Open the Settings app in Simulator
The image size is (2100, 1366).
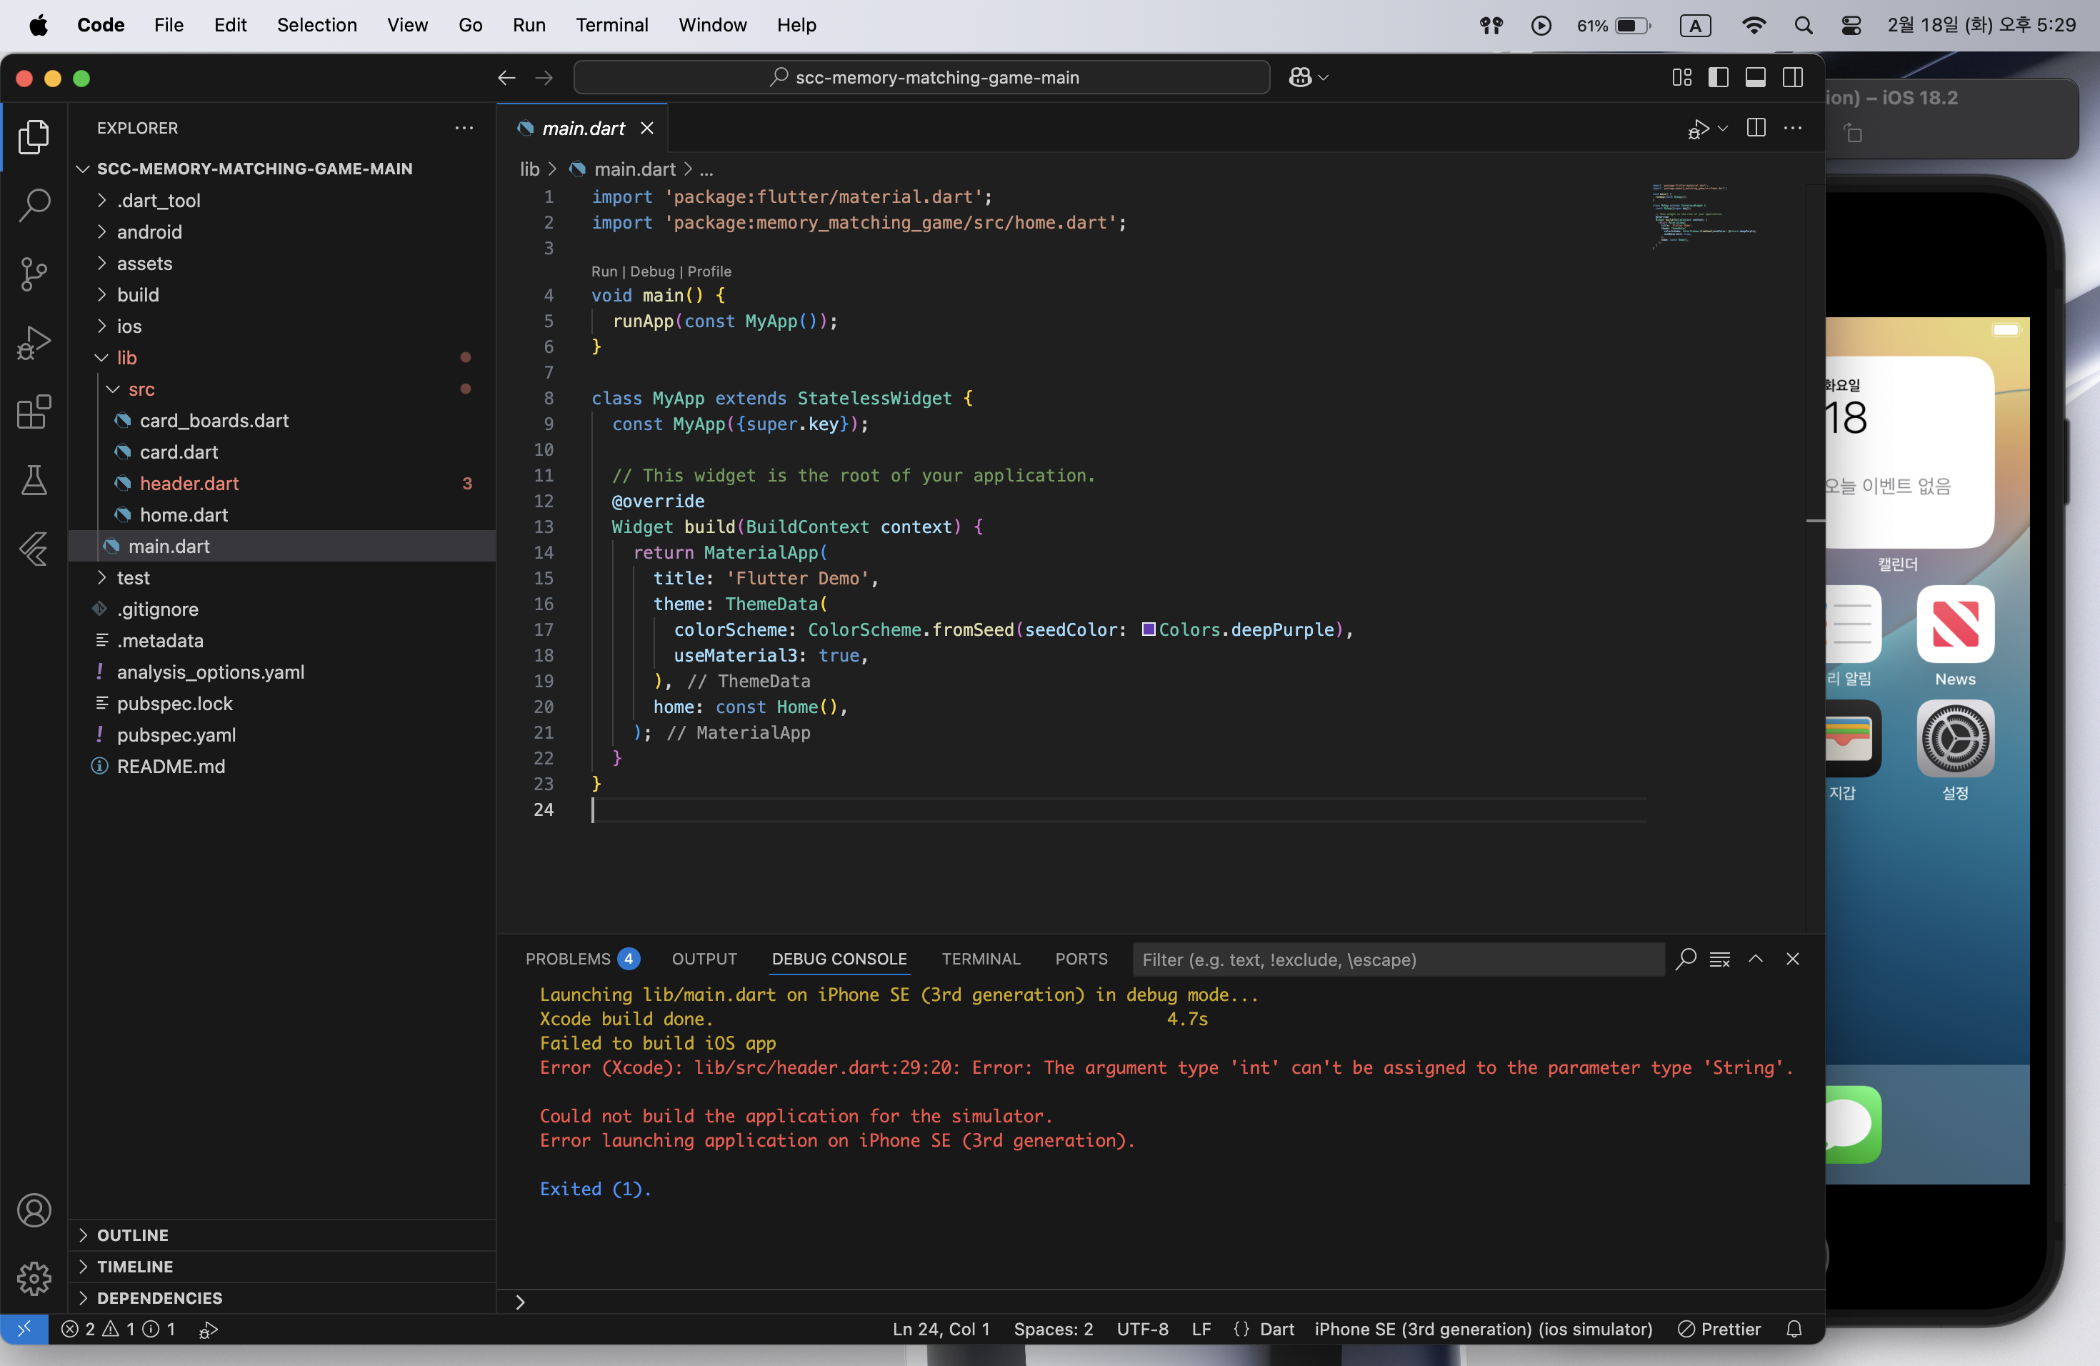[x=1954, y=739]
